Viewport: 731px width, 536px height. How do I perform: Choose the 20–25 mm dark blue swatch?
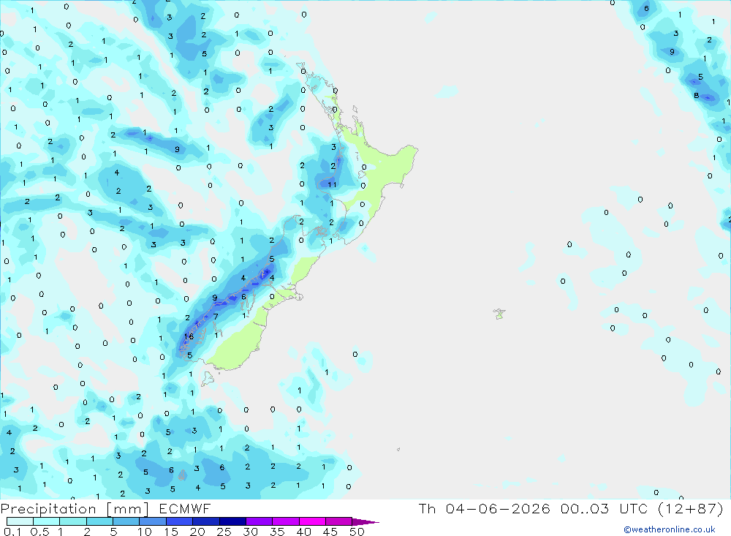tap(205, 521)
